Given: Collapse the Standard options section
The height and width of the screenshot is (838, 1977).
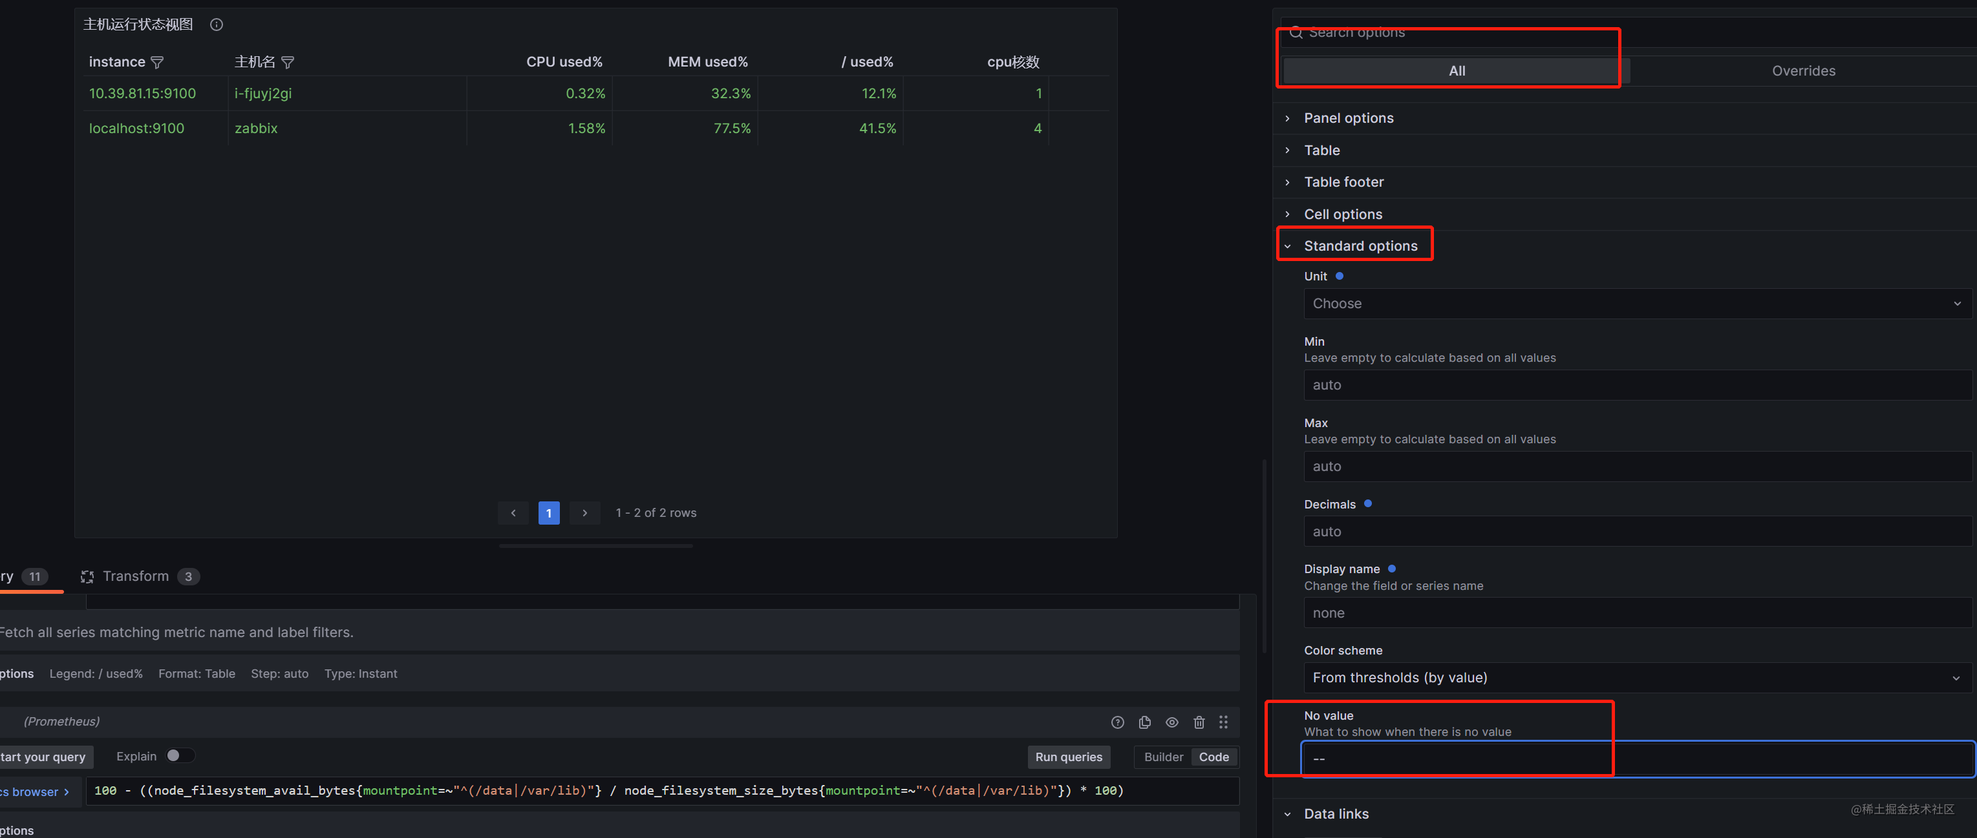Looking at the screenshot, I should pyautogui.click(x=1360, y=246).
